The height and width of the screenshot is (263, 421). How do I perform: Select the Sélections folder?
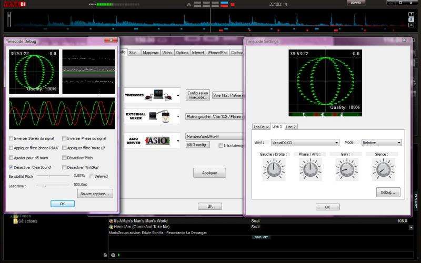[x=25, y=221]
